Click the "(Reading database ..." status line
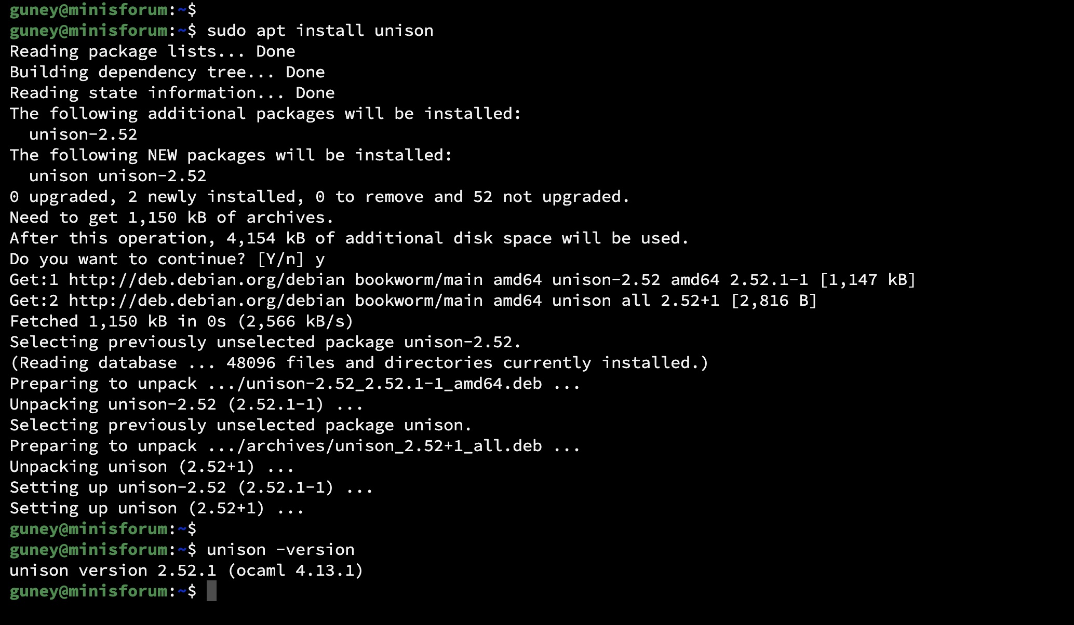 (x=359, y=363)
